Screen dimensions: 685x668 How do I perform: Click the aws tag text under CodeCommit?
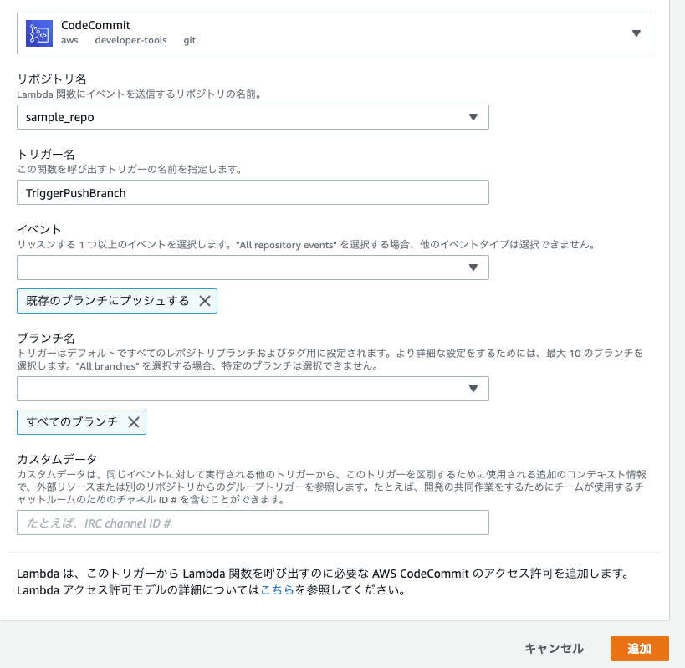(69, 41)
